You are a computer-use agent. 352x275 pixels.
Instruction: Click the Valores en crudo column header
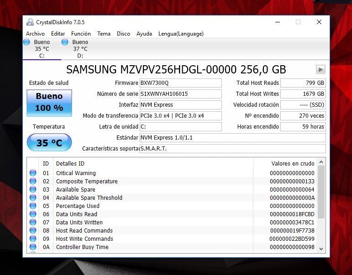(x=293, y=163)
